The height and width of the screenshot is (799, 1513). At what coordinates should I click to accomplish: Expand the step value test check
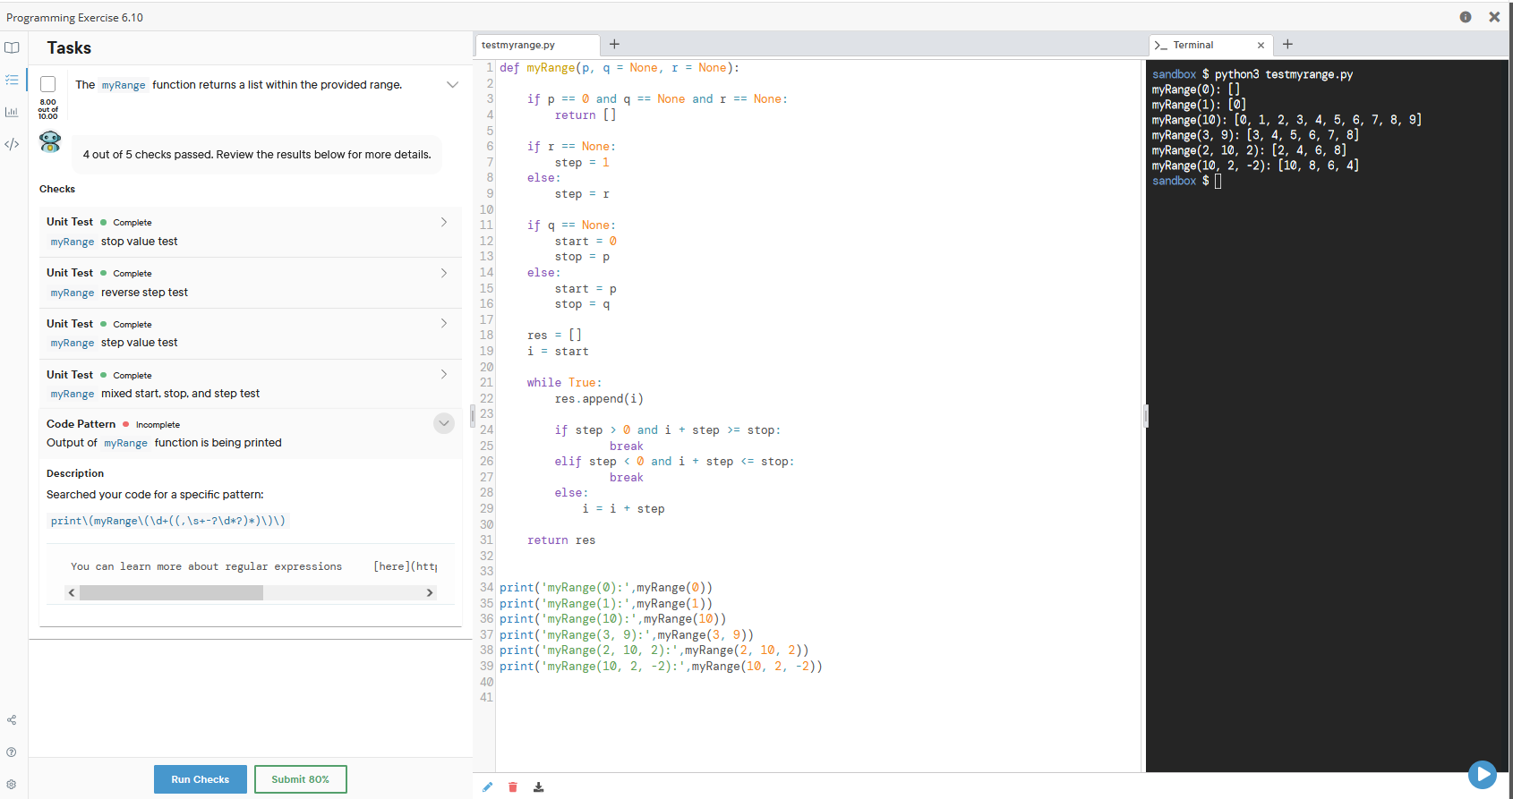[443, 324]
